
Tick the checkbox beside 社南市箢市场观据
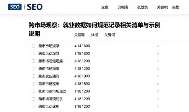click(x=33, y=91)
